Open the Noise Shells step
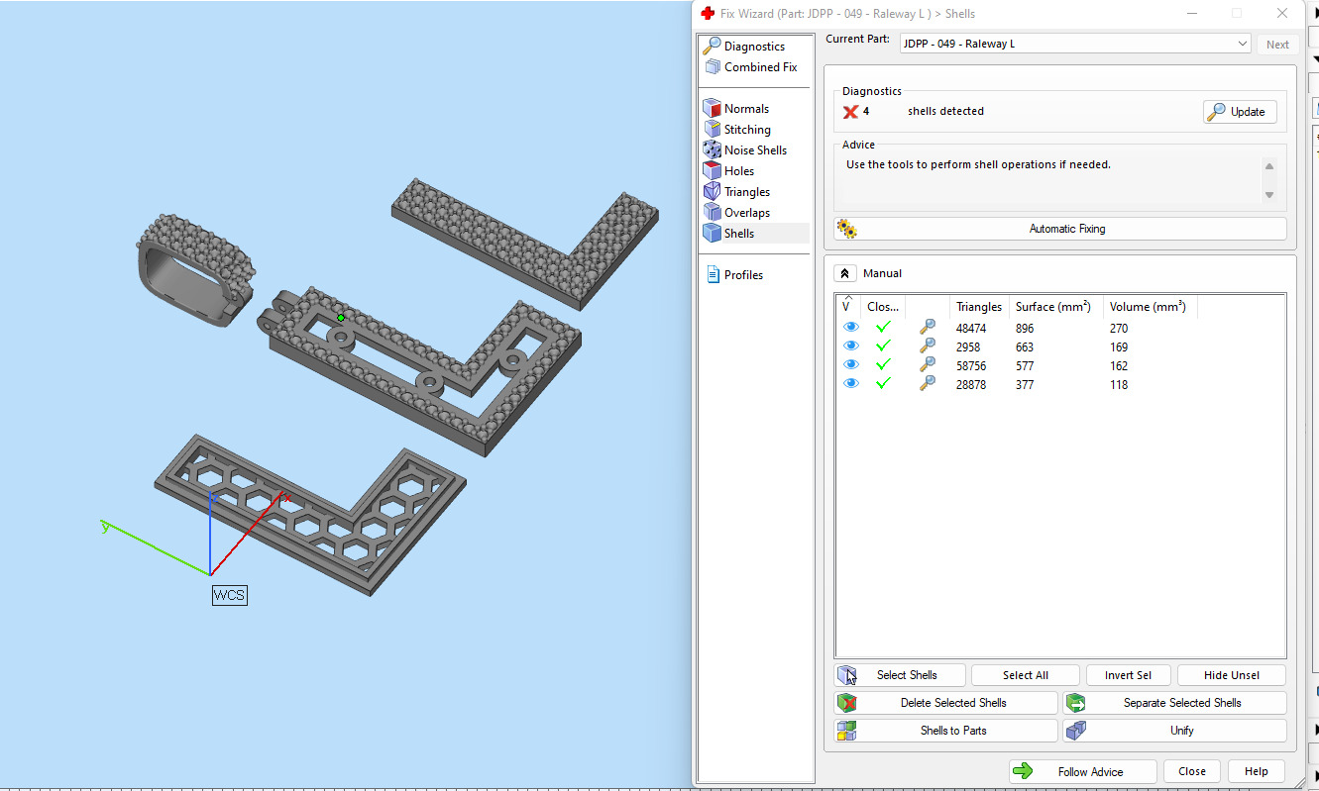 tap(744, 150)
